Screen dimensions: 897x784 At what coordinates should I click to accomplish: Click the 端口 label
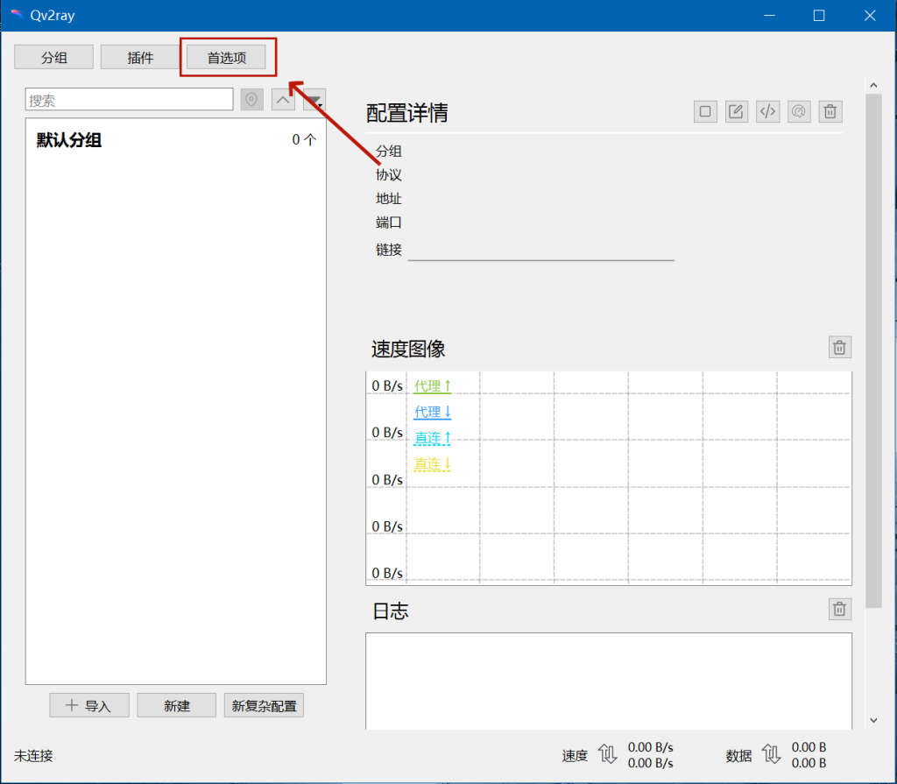[389, 222]
